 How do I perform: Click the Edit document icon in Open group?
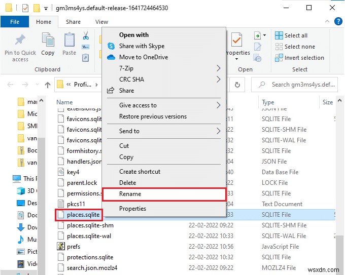point(257,47)
